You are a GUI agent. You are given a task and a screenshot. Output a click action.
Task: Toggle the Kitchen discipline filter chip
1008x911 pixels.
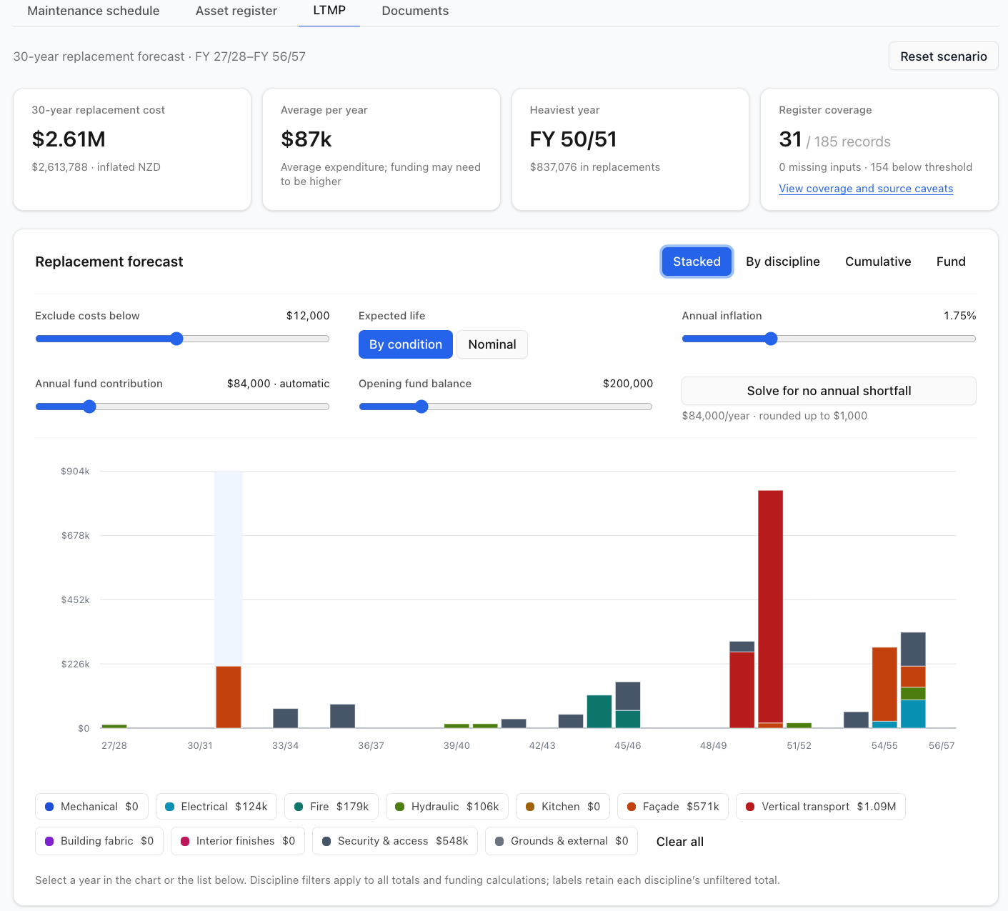pyautogui.click(x=563, y=807)
